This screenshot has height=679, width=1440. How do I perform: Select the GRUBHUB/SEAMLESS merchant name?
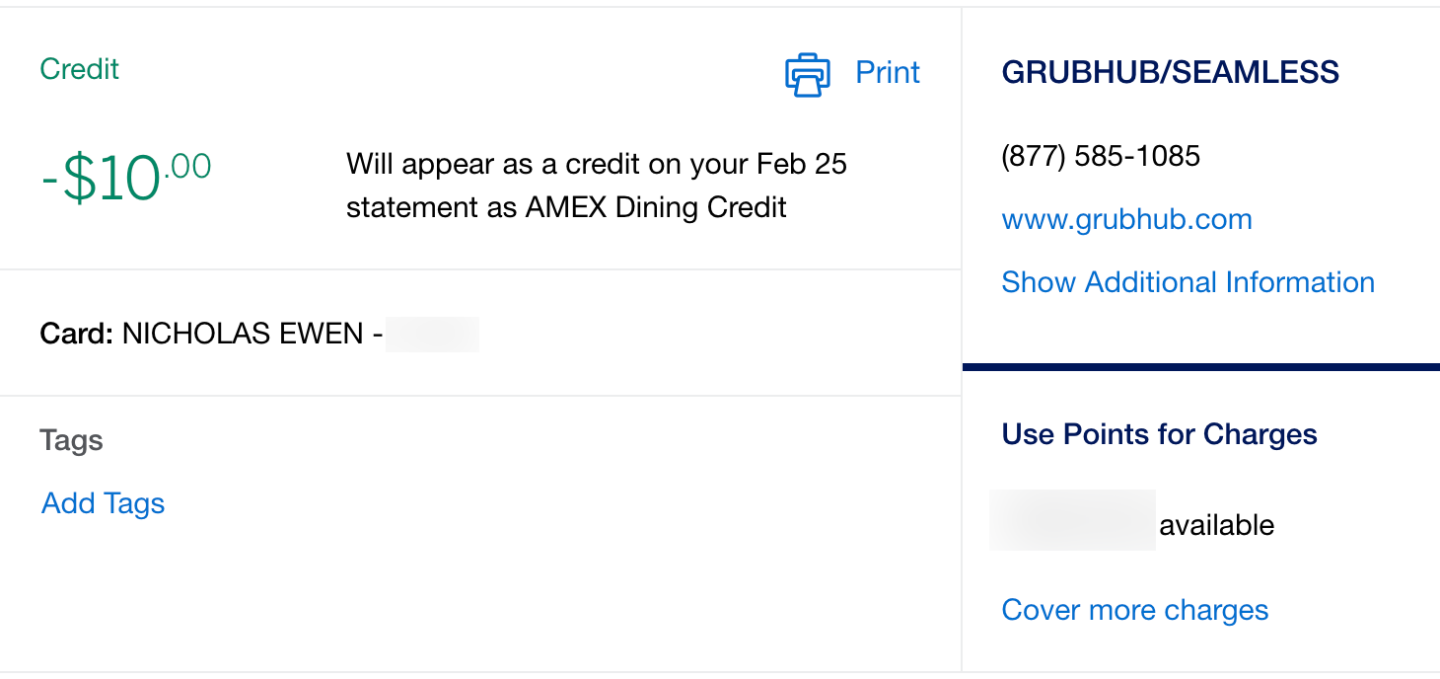(x=1171, y=71)
